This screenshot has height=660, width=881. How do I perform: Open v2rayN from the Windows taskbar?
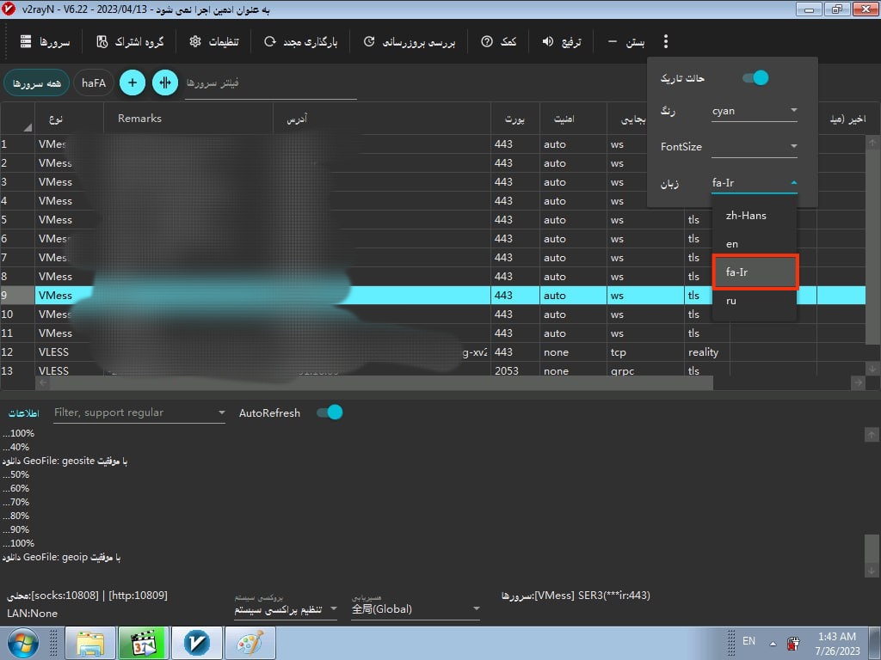pyautogui.click(x=197, y=643)
